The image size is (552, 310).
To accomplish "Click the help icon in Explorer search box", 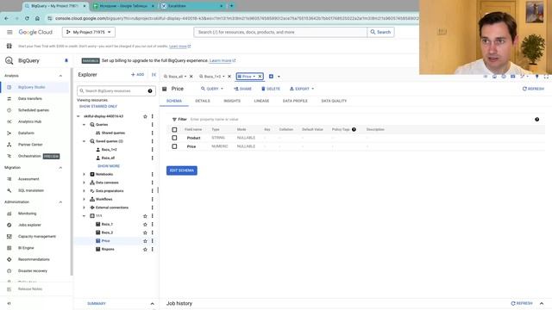I will (150, 91).
